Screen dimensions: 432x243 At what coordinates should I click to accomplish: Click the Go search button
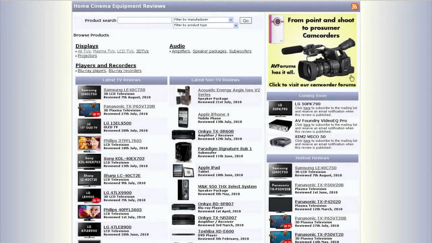pos(246,21)
